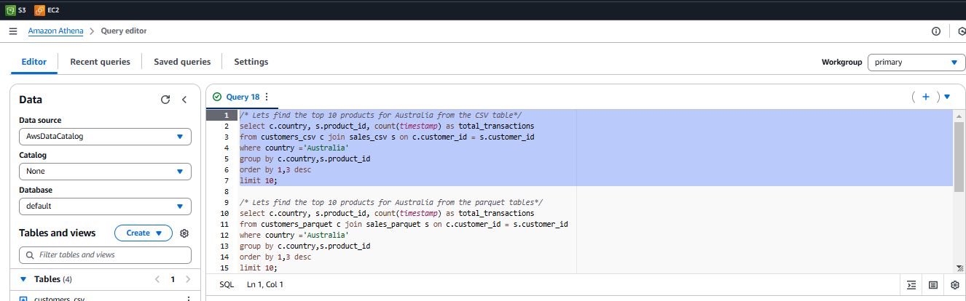Screen dimensions: 966x301
Task: Refresh the Data panel
Action: click(165, 100)
